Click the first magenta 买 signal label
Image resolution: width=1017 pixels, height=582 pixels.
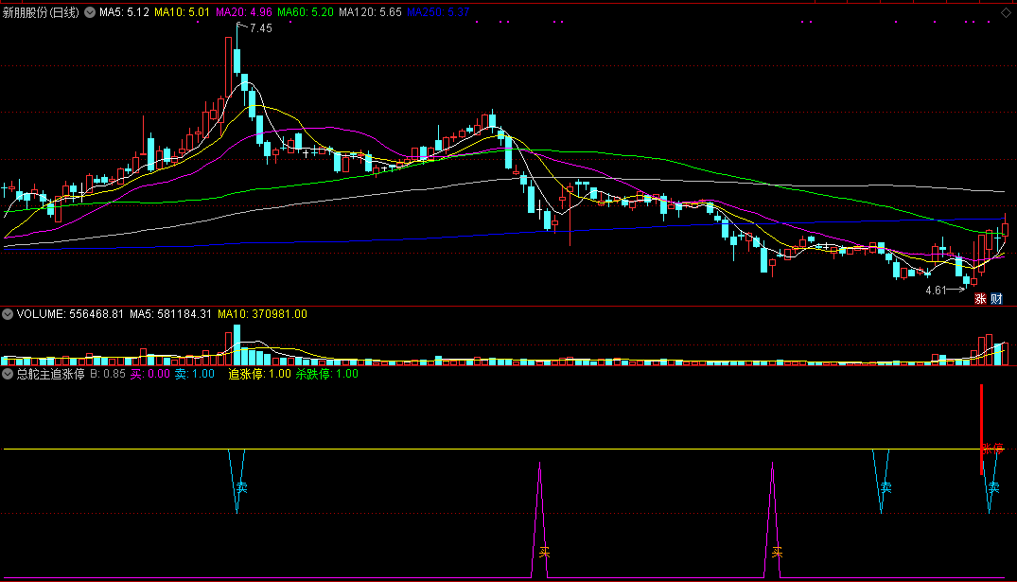coord(543,552)
